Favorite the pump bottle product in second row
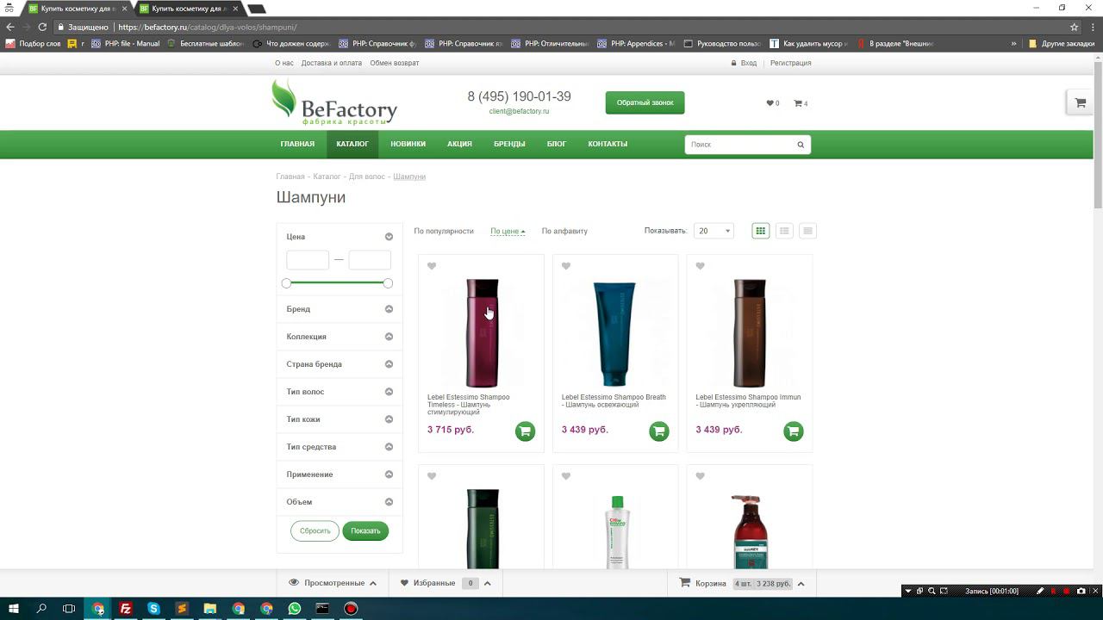The image size is (1103, 620). (700, 476)
